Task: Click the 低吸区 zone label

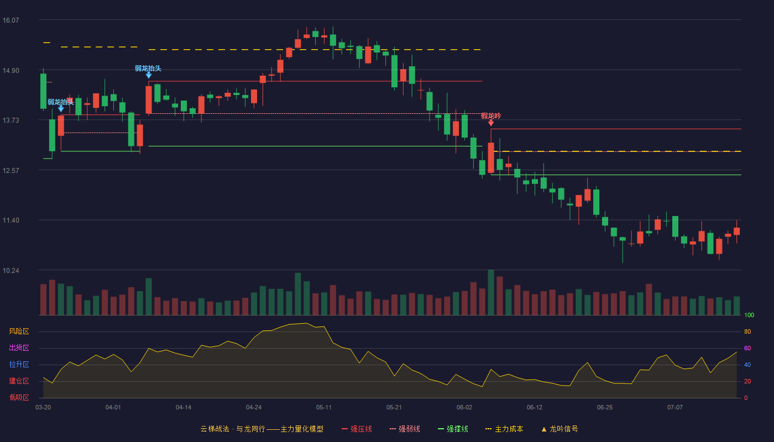Action: pos(19,398)
